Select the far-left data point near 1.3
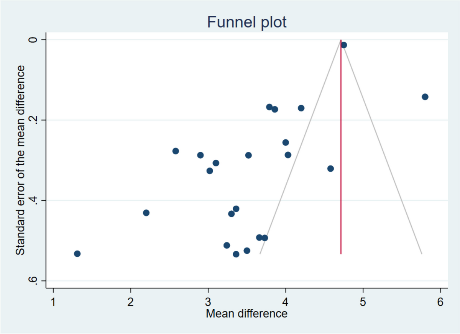460x334 pixels. tap(77, 254)
